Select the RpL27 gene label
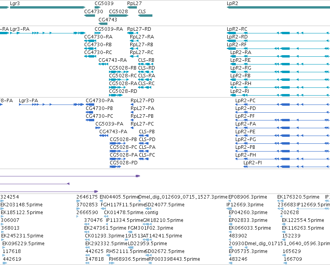The height and width of the screenshot is (265, 330). pos(135,3)
